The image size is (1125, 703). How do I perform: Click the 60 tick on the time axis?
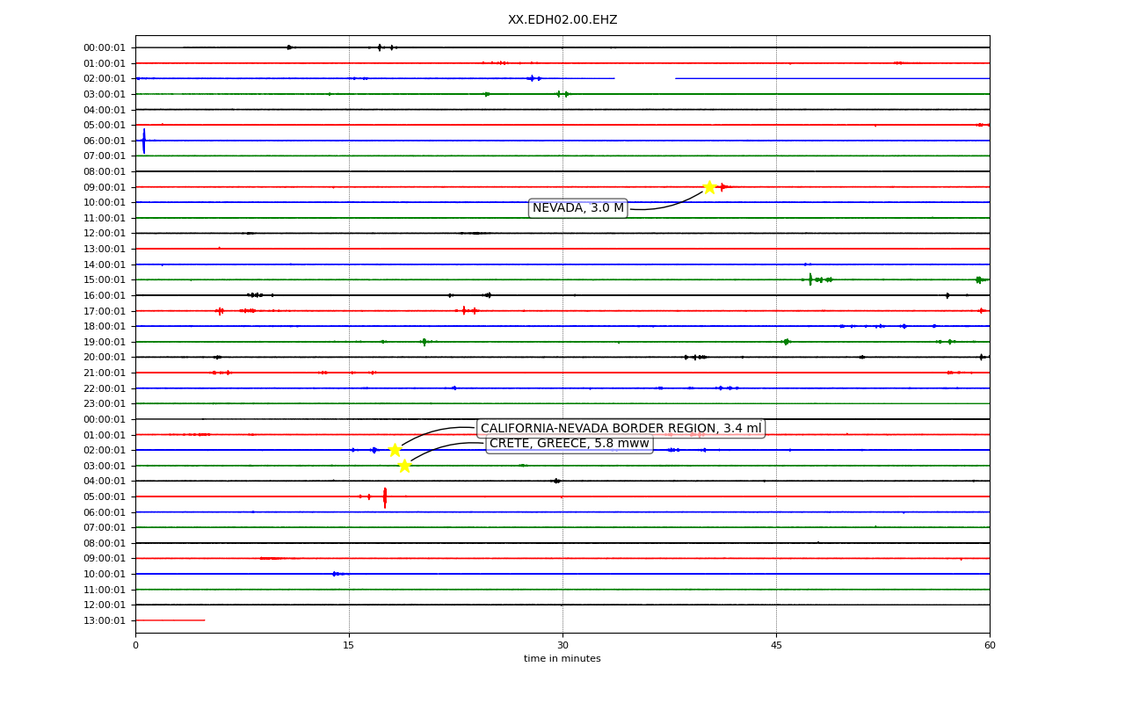(990, 646)
